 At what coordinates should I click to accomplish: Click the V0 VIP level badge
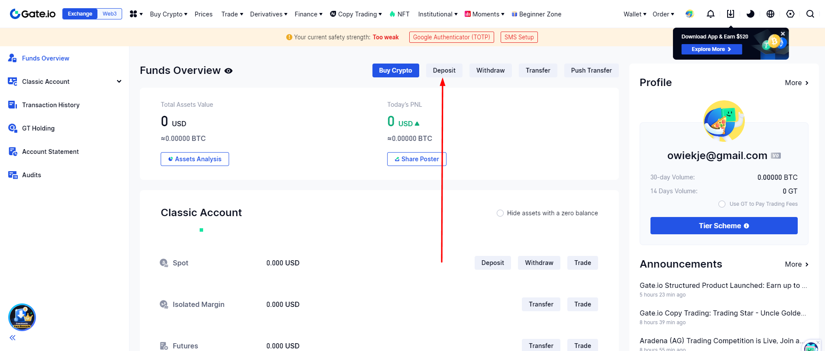[x=776, y=156]
